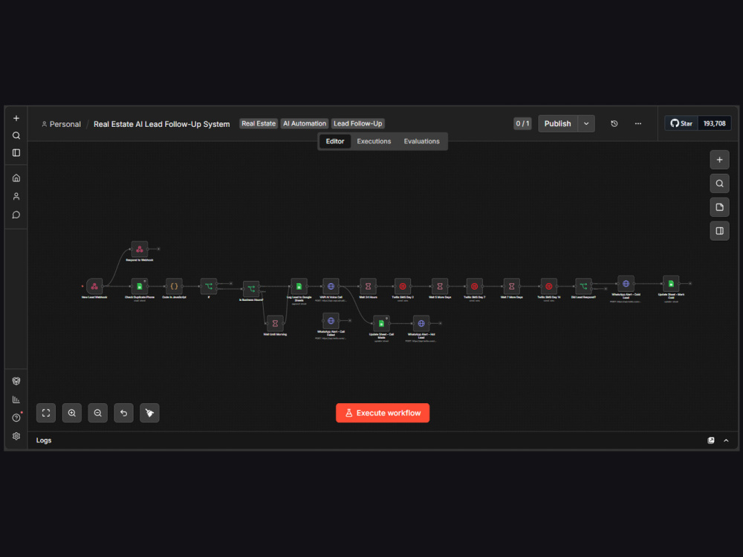Select the Update Sheet Mark Cold node
Viewport: 743px width, 557px height.
(671, 283)
